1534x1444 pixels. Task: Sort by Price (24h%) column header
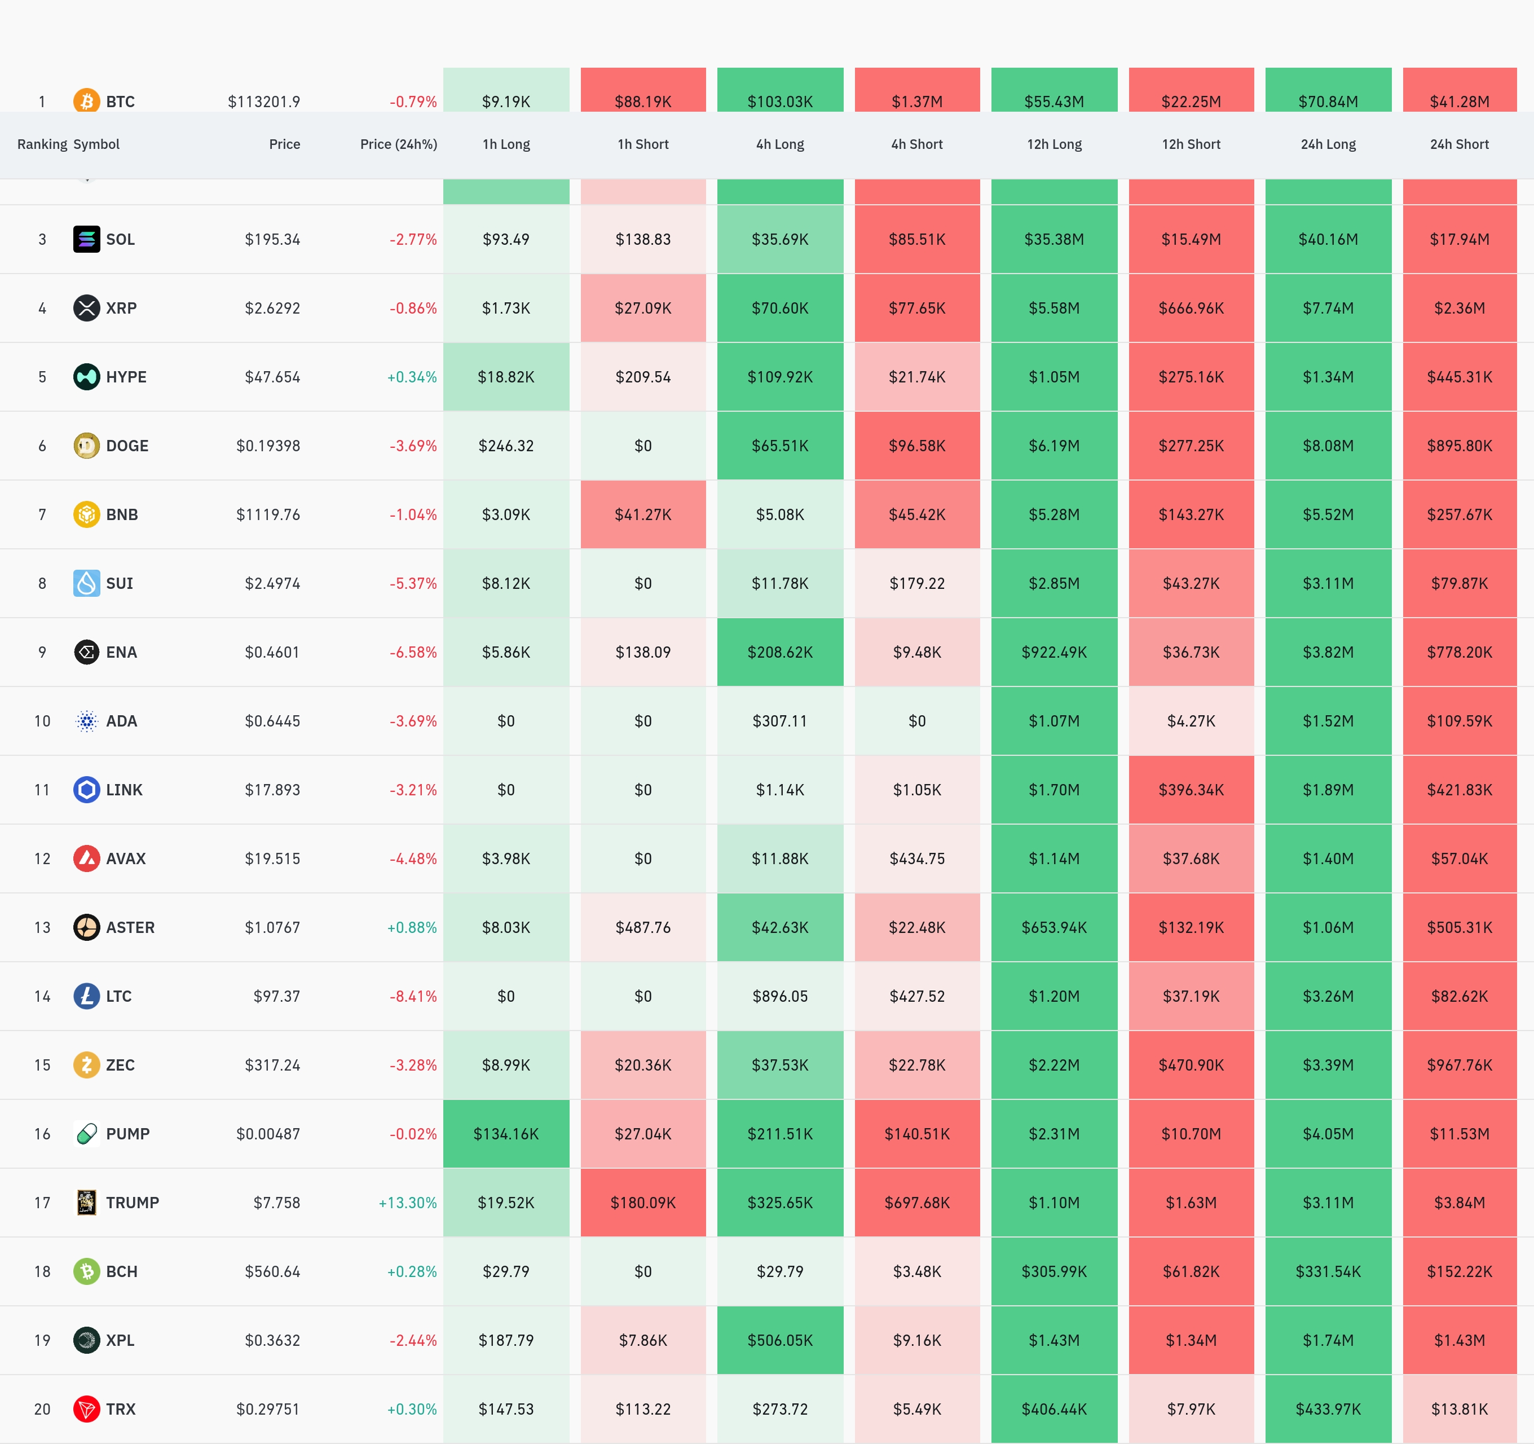tap(398, 144)
